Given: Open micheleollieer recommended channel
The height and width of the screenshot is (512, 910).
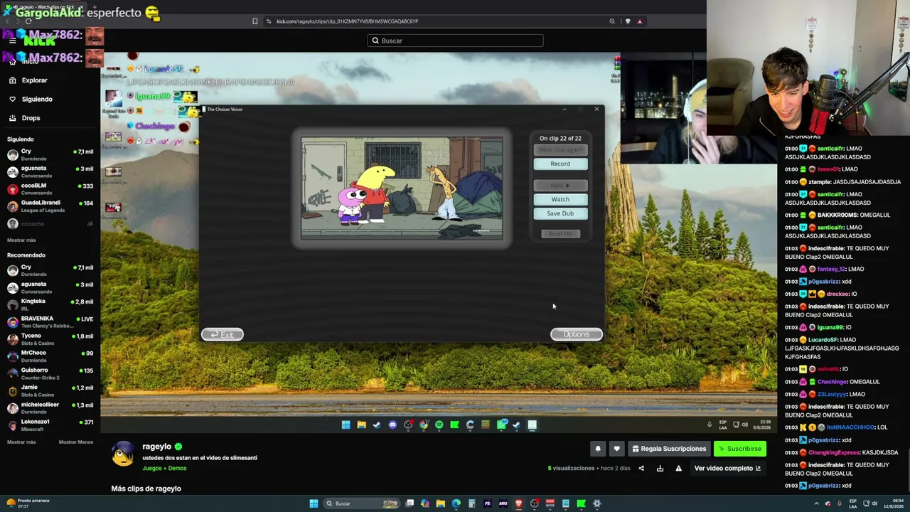Looking at the screenshot, I should point(50,407).
